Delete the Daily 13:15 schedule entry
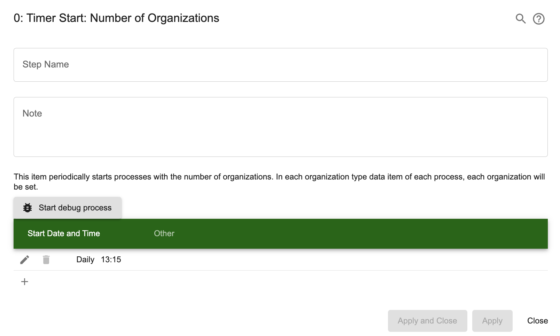 click(46, 260)
